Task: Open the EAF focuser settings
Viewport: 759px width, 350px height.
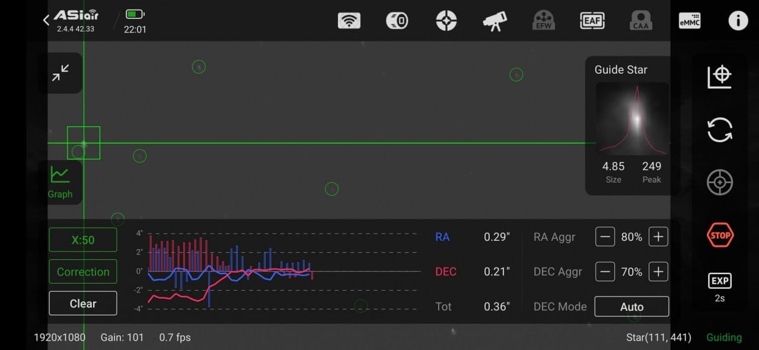Action: click(x=592, y=21)
